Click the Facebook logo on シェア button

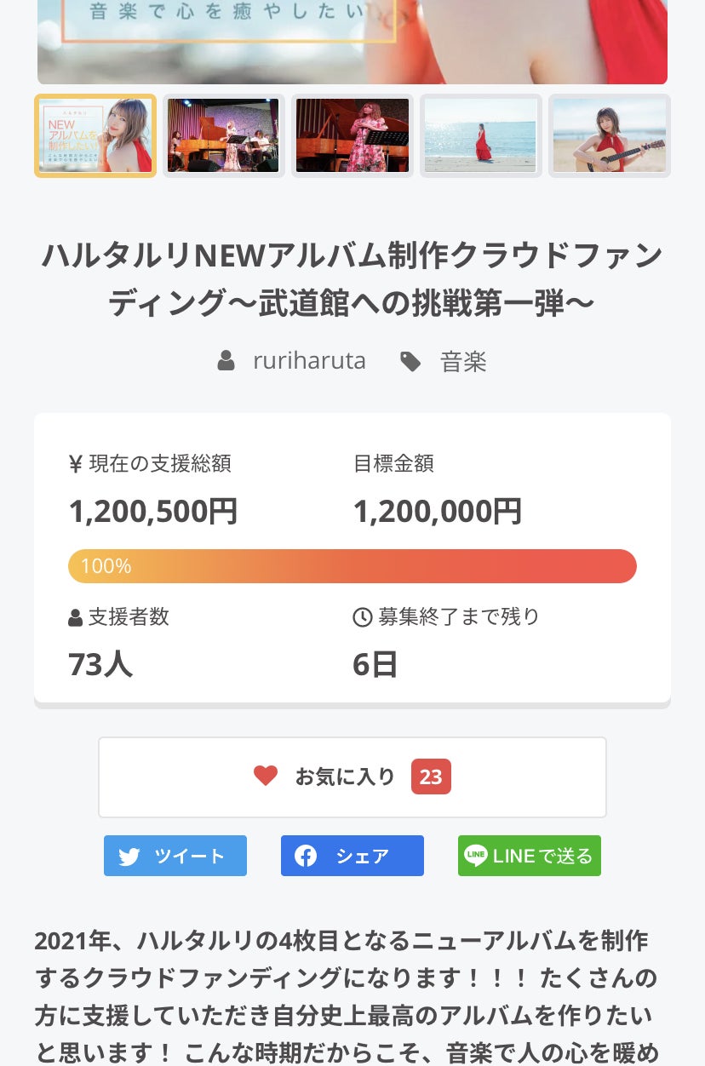[x=306, y=857]
